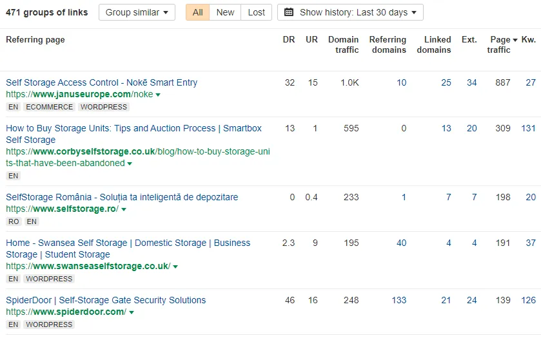Expand the corbyselfstorage.co.uk URL dropdown arrow

pos(130,164)
